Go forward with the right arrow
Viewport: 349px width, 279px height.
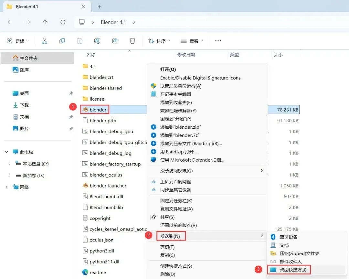pos(27,22)
